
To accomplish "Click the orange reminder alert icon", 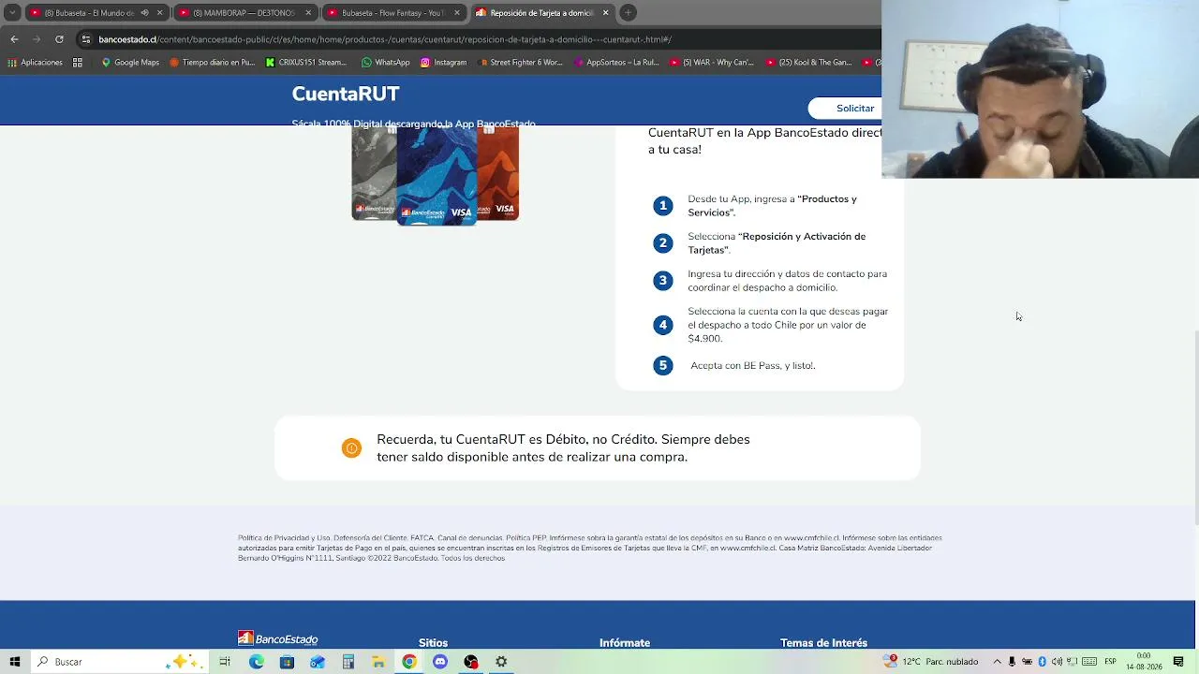I will (x=351, y=448).
